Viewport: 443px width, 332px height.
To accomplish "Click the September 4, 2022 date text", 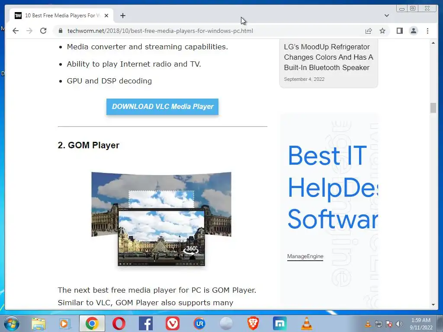I will pyautogui.click(x=304, y=80).
